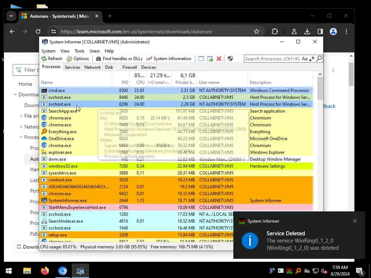Open Chrome three-dot menu
Screen dimensions: 371x278
(346, 31)
